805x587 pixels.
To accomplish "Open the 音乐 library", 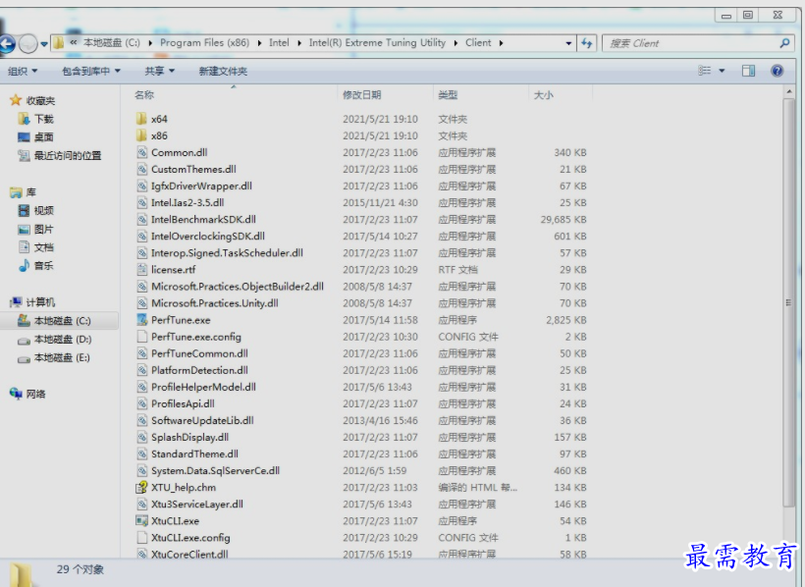I will [43, 265].
